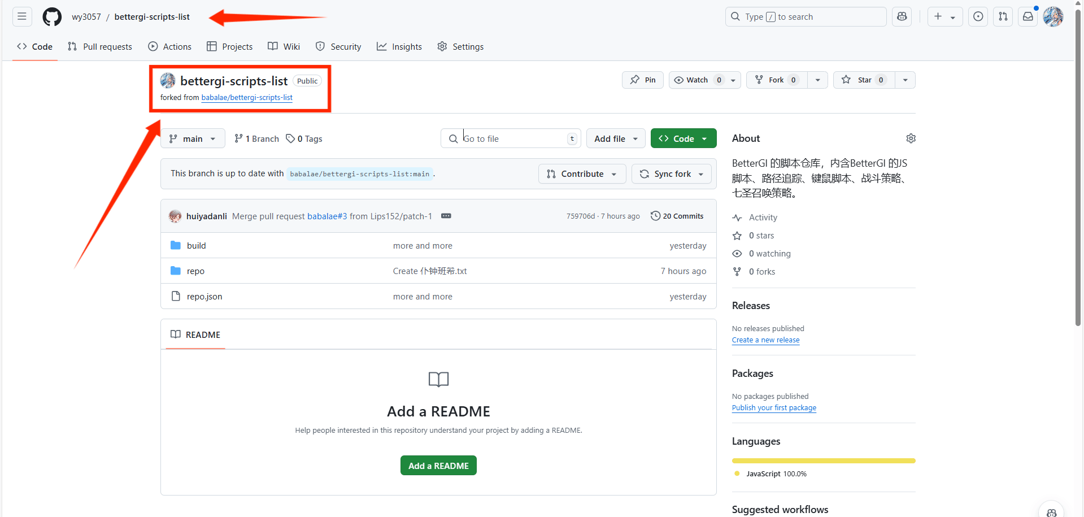This screenshot has height=517, width=1084.
Task: Switch to the Insights tab
Action: click(399, 47)
